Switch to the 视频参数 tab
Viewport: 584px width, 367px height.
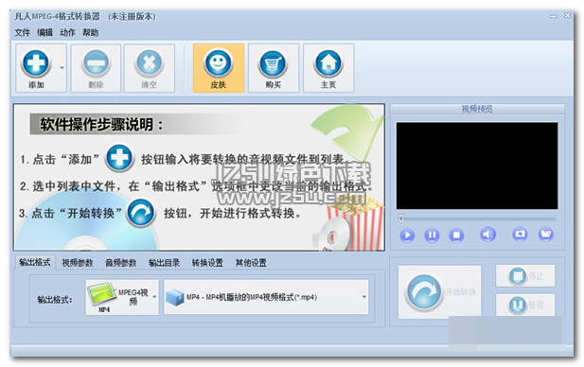77,263
